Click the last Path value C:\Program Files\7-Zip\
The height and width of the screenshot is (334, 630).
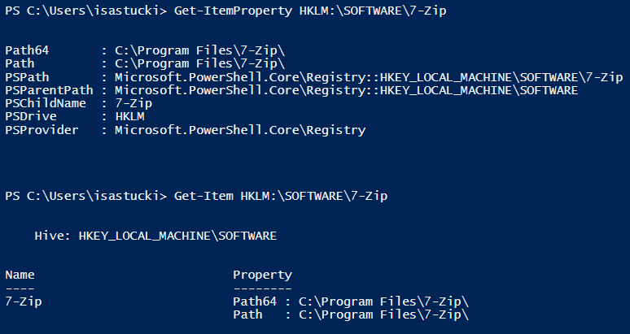coord(384,314)
